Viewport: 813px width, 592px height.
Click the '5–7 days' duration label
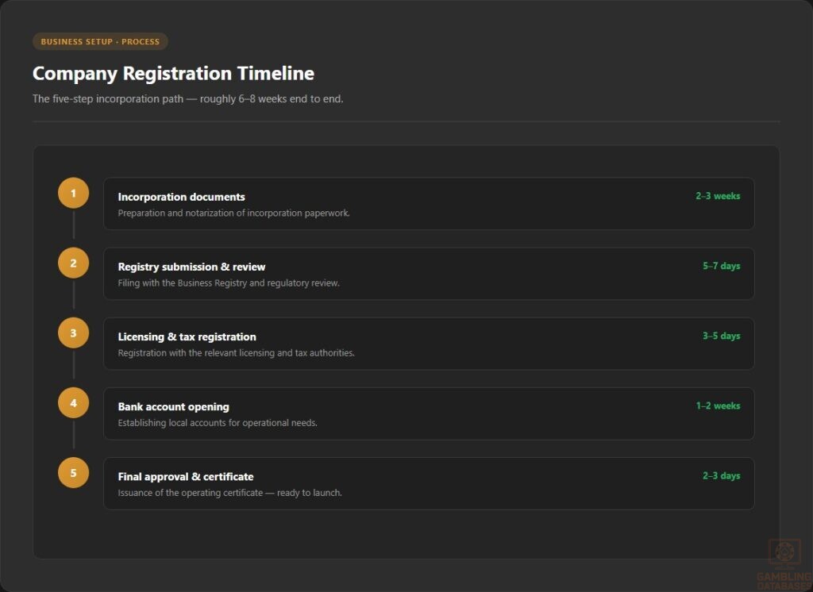pos(721,266)
